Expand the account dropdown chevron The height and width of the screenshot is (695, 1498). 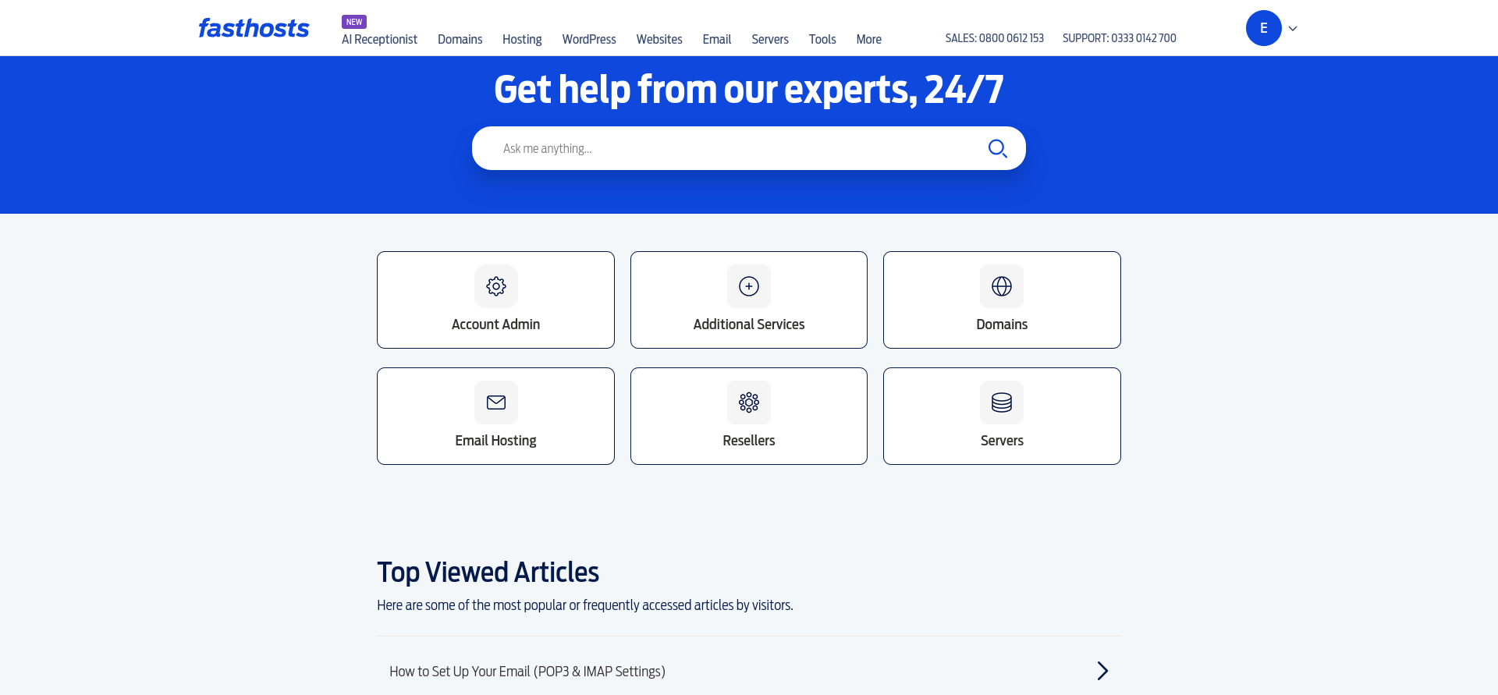(x=1293, y=29)
